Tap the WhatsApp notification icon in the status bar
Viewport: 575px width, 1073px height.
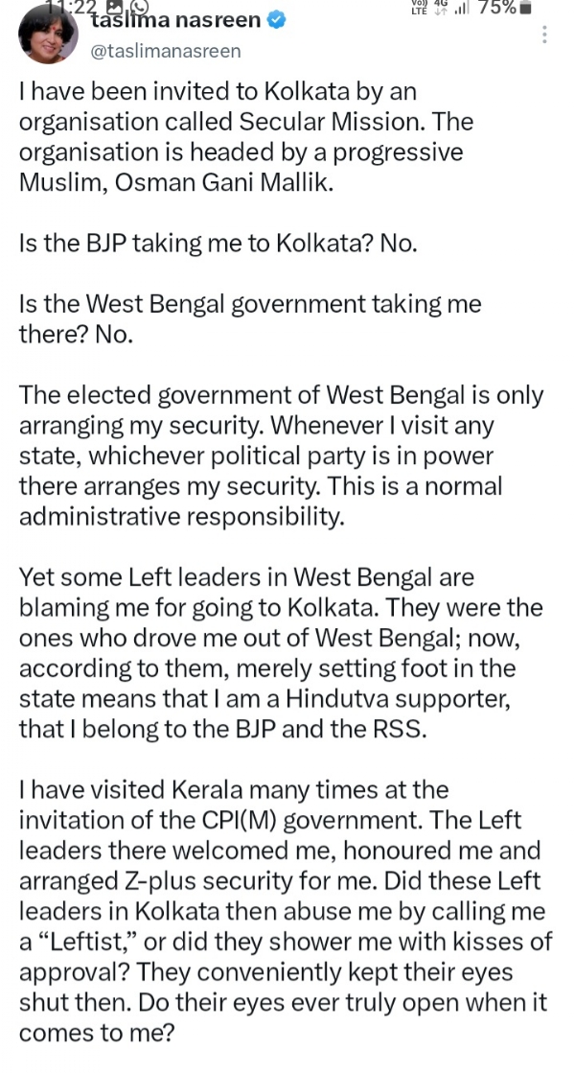[x=139, y=7]
